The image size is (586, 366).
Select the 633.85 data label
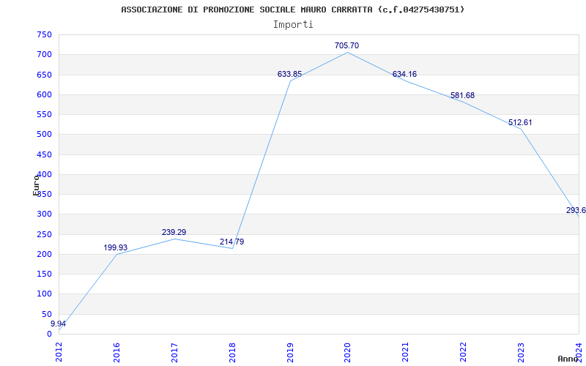289,74
